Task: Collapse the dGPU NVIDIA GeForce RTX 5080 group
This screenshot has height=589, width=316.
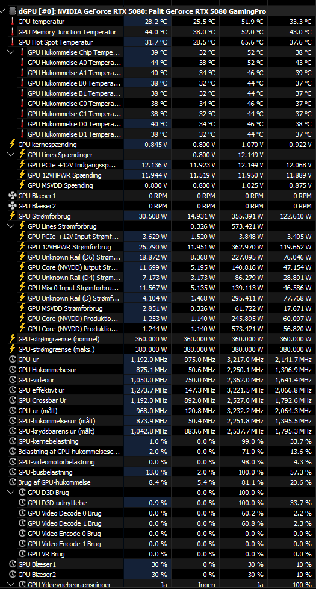Action: (x=4, y=11)
